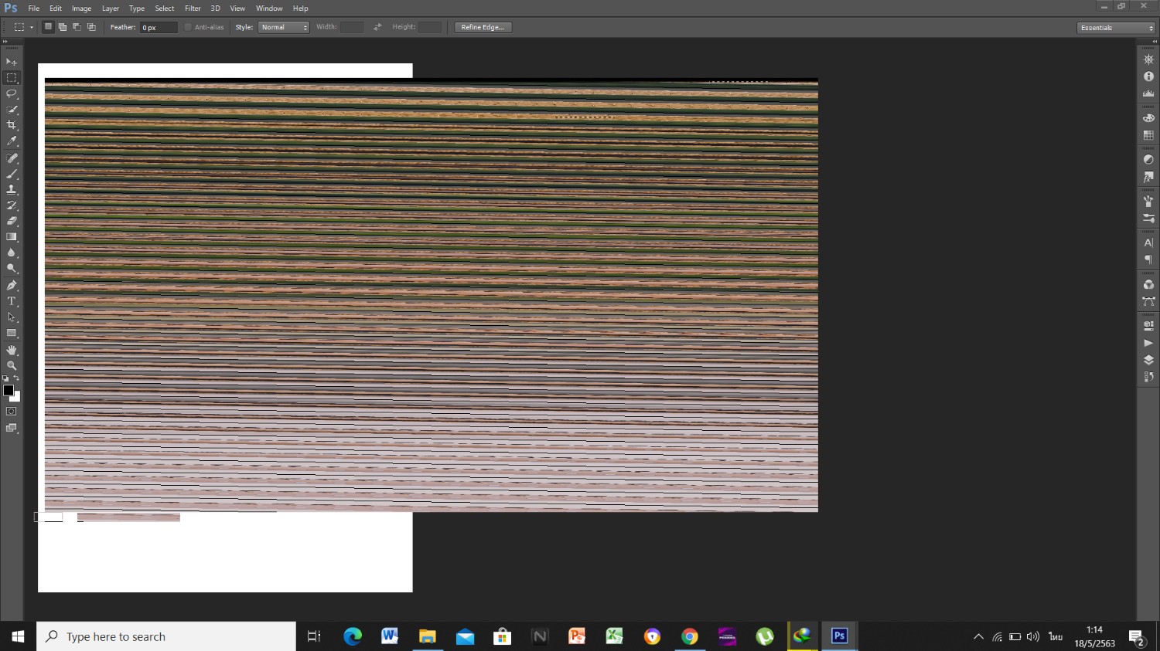
Task: Open the Swatches panel icon
Action: tap(1148, 135)
